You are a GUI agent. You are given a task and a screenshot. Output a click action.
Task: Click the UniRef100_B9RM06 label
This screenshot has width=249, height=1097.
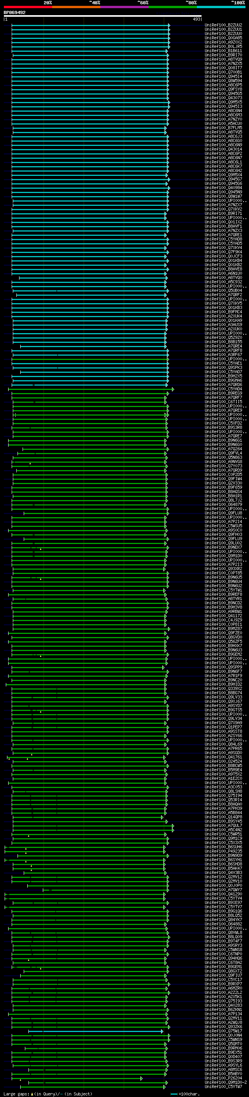pos(223,1048)
